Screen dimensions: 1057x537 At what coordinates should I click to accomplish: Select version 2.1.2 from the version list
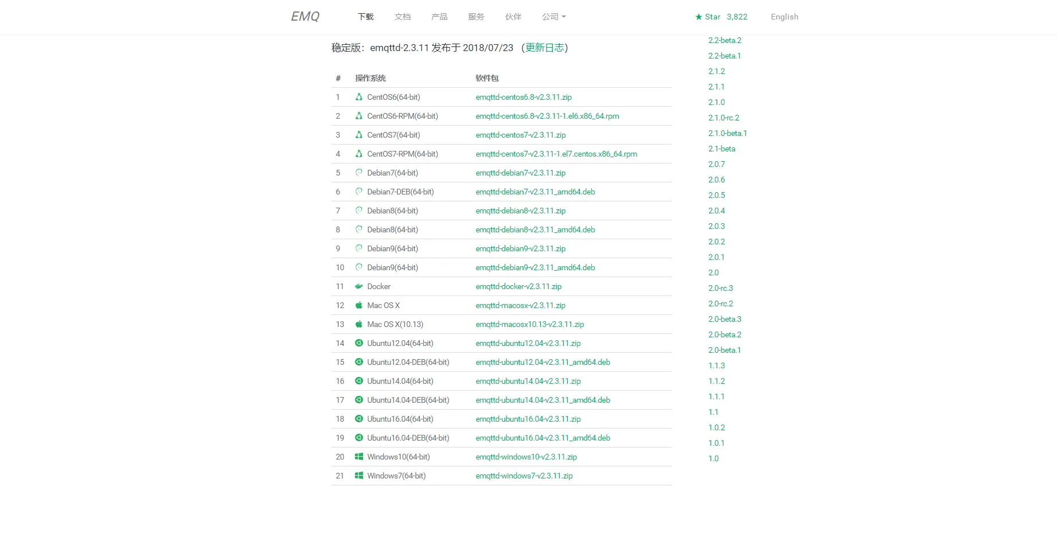click(716, 71)
